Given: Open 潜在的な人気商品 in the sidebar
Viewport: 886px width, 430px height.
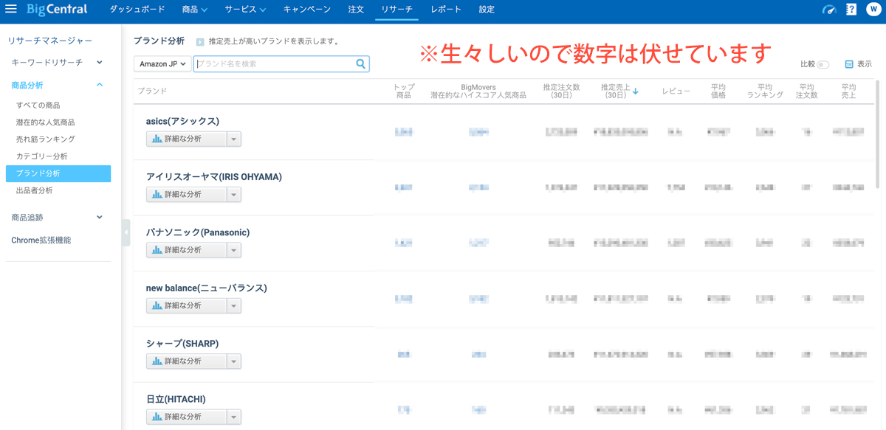Looking at the screenshot, I should (x=46, y=122).
